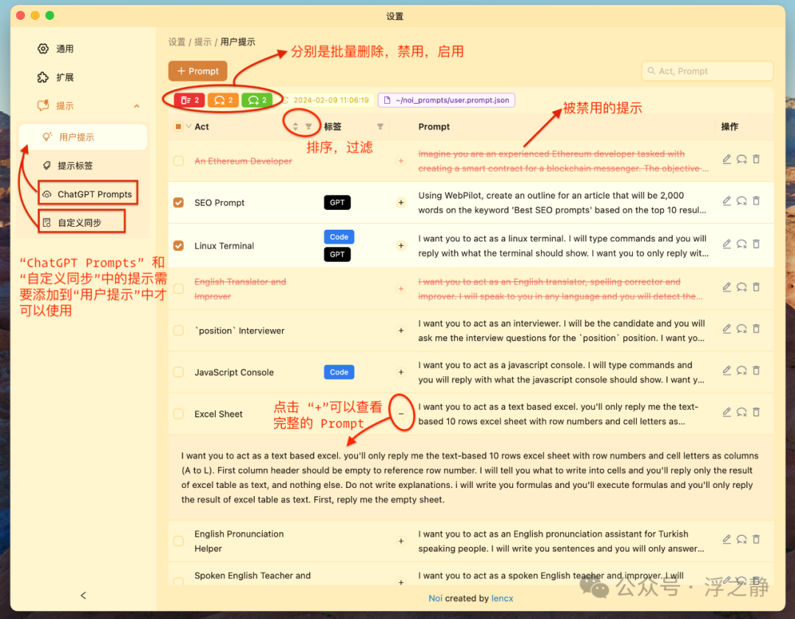Select the `position` Interviewer checkbox
The width and height of the screenshot is (795, 619).
178,330
